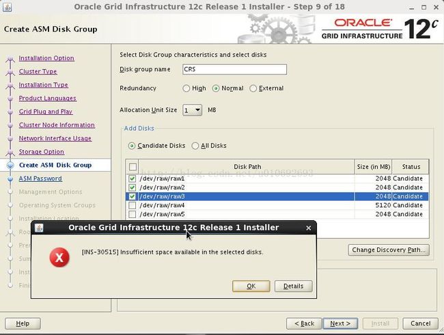The image size is (444, 335).
Task: Go to the Cluster Type step
Action: pyautogui.click(x=38, y=71)
